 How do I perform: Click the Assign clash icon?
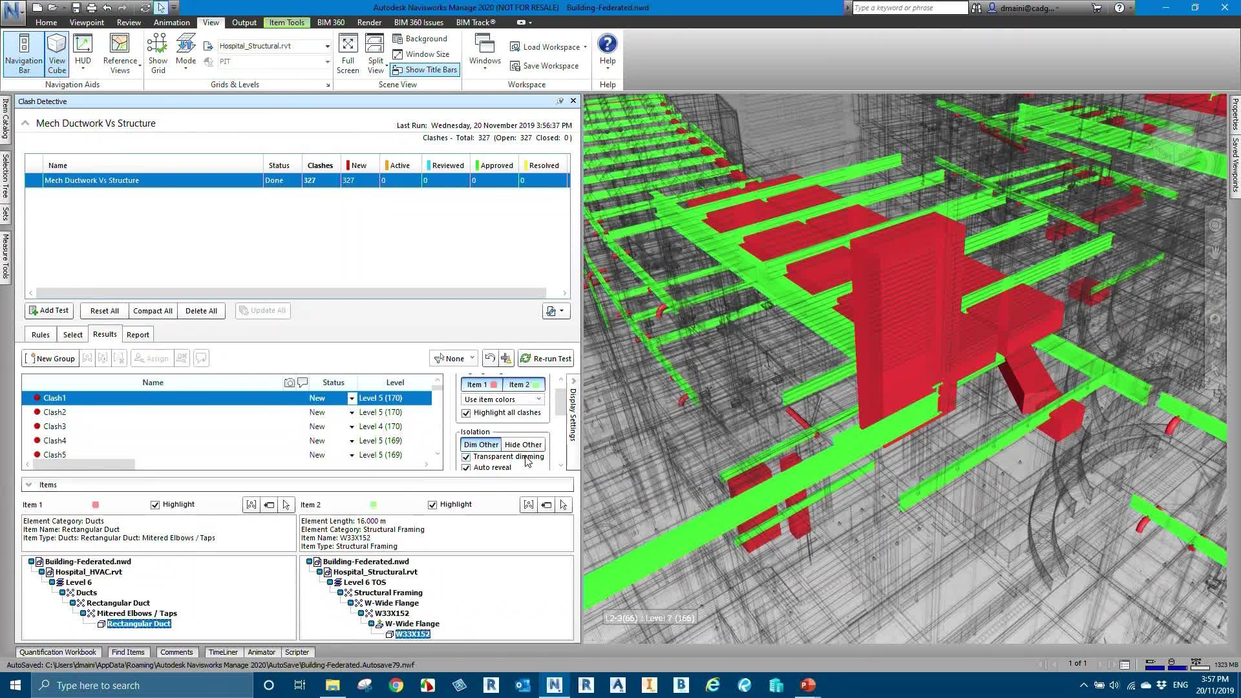(151, 358)
